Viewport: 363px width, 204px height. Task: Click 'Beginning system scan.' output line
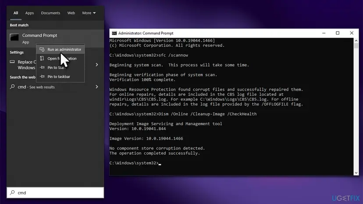[x=179, y=65]
